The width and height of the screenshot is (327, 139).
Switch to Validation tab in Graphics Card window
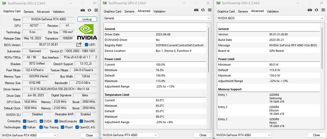tap(59, 12)
